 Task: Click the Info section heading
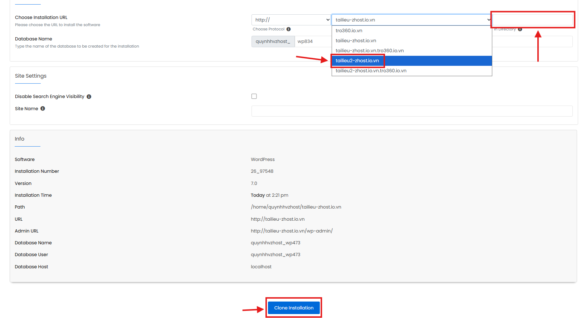coord(19,139)
